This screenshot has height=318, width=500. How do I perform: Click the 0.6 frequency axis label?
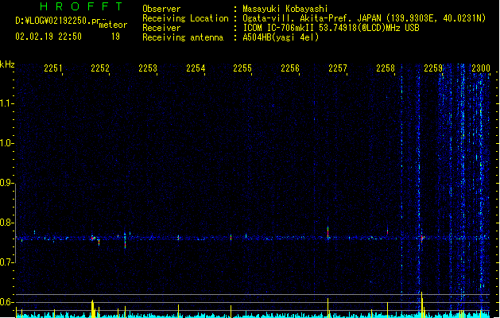(6, 302)
